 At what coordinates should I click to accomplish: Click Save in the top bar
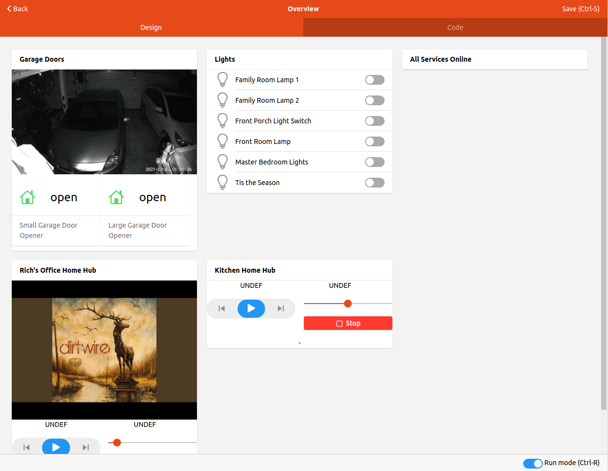(x=581, y=8)
